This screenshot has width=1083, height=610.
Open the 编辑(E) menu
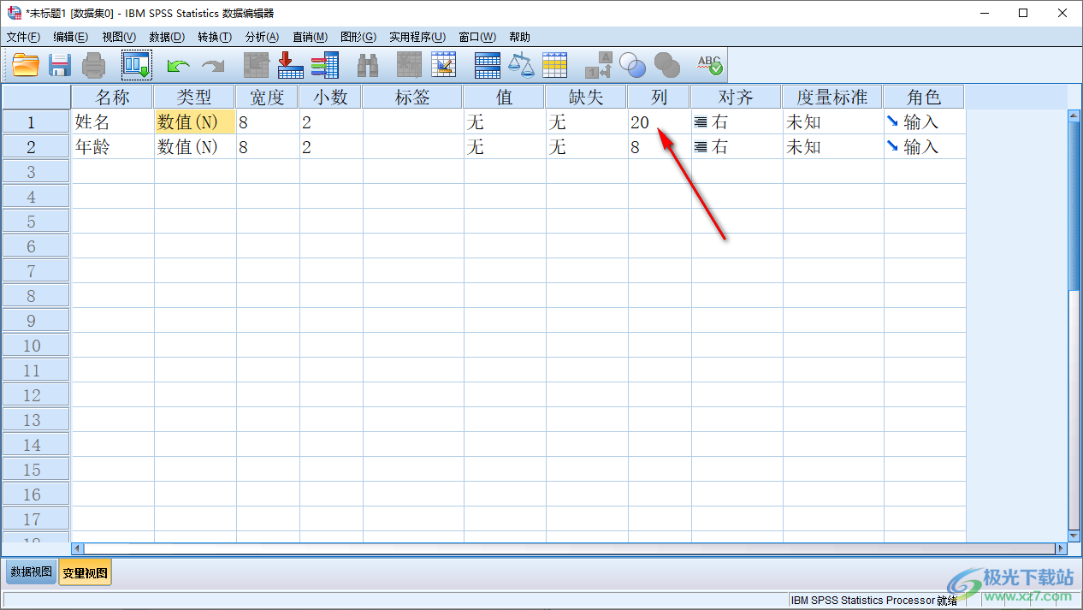(x=70, y=37)
